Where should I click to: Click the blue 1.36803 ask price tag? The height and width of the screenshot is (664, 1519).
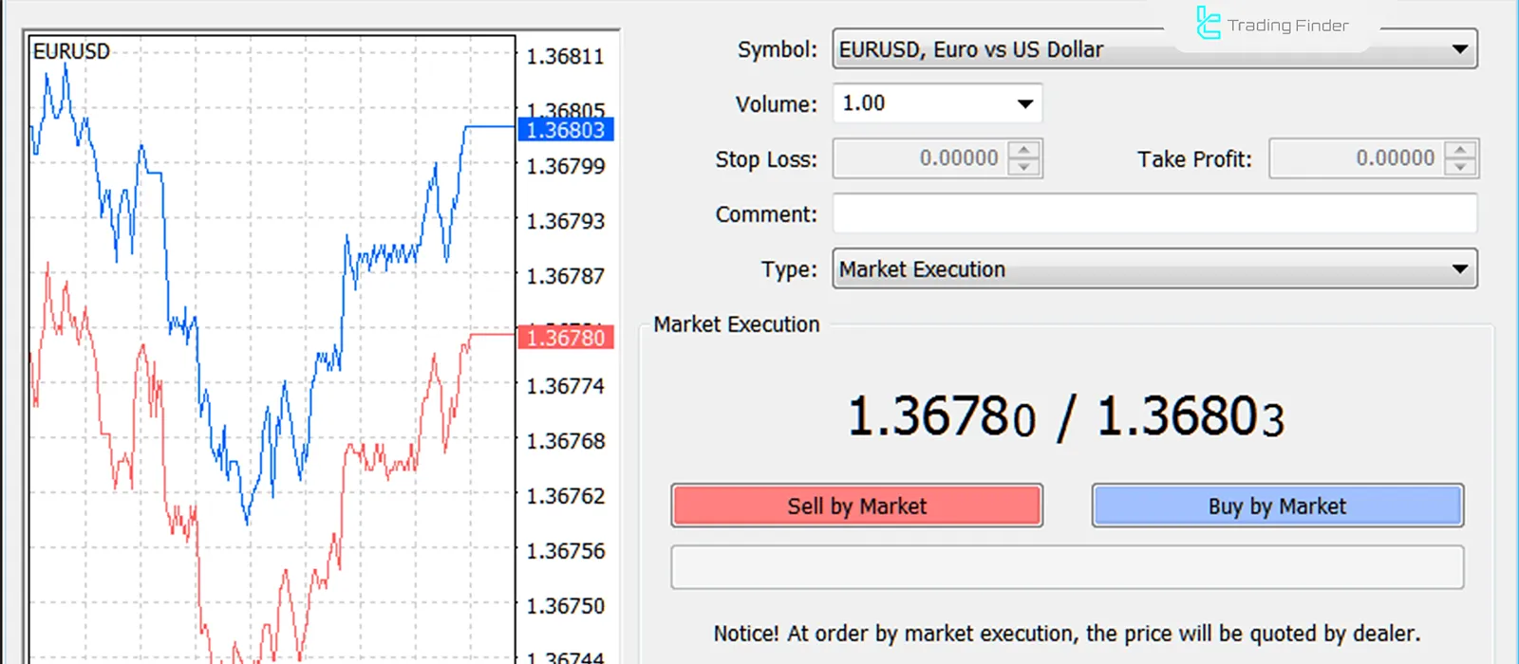tap(566, 130)
